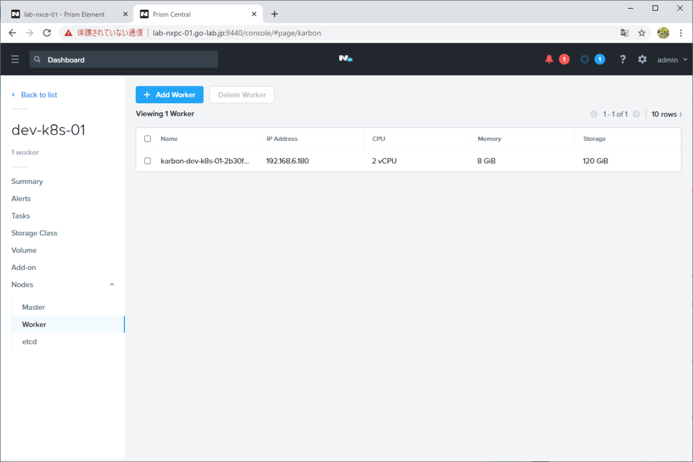Open Add-on in sidebar
This screenshot has height=462, width=693.
24,268
